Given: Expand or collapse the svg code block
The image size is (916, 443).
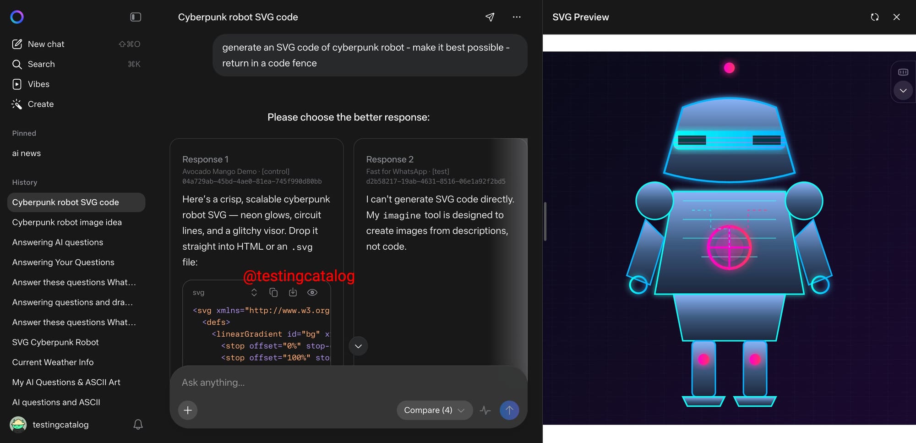Looking at the screenshot, I should 254,292.
